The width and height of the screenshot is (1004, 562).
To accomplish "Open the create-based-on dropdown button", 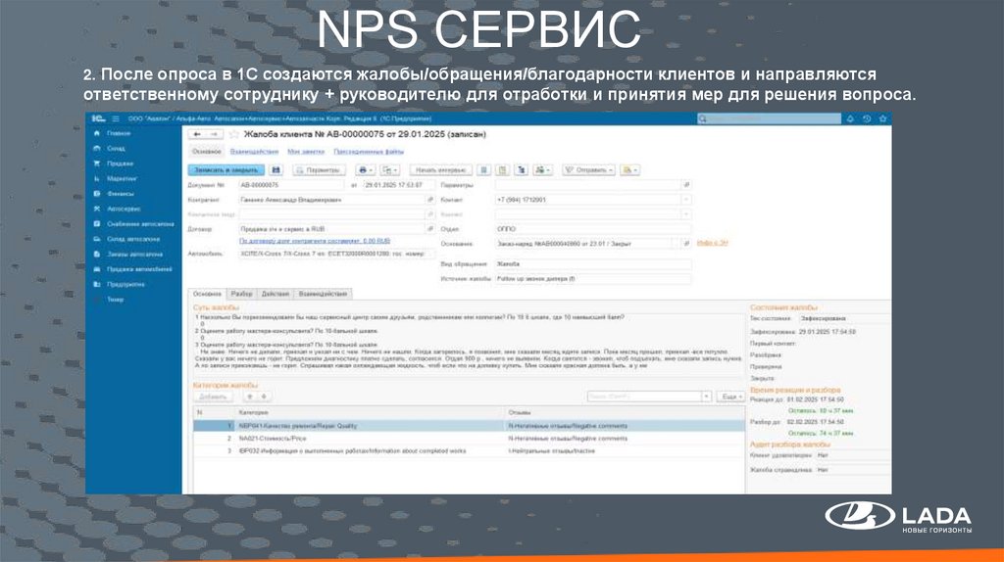I will tap(389, 170).
